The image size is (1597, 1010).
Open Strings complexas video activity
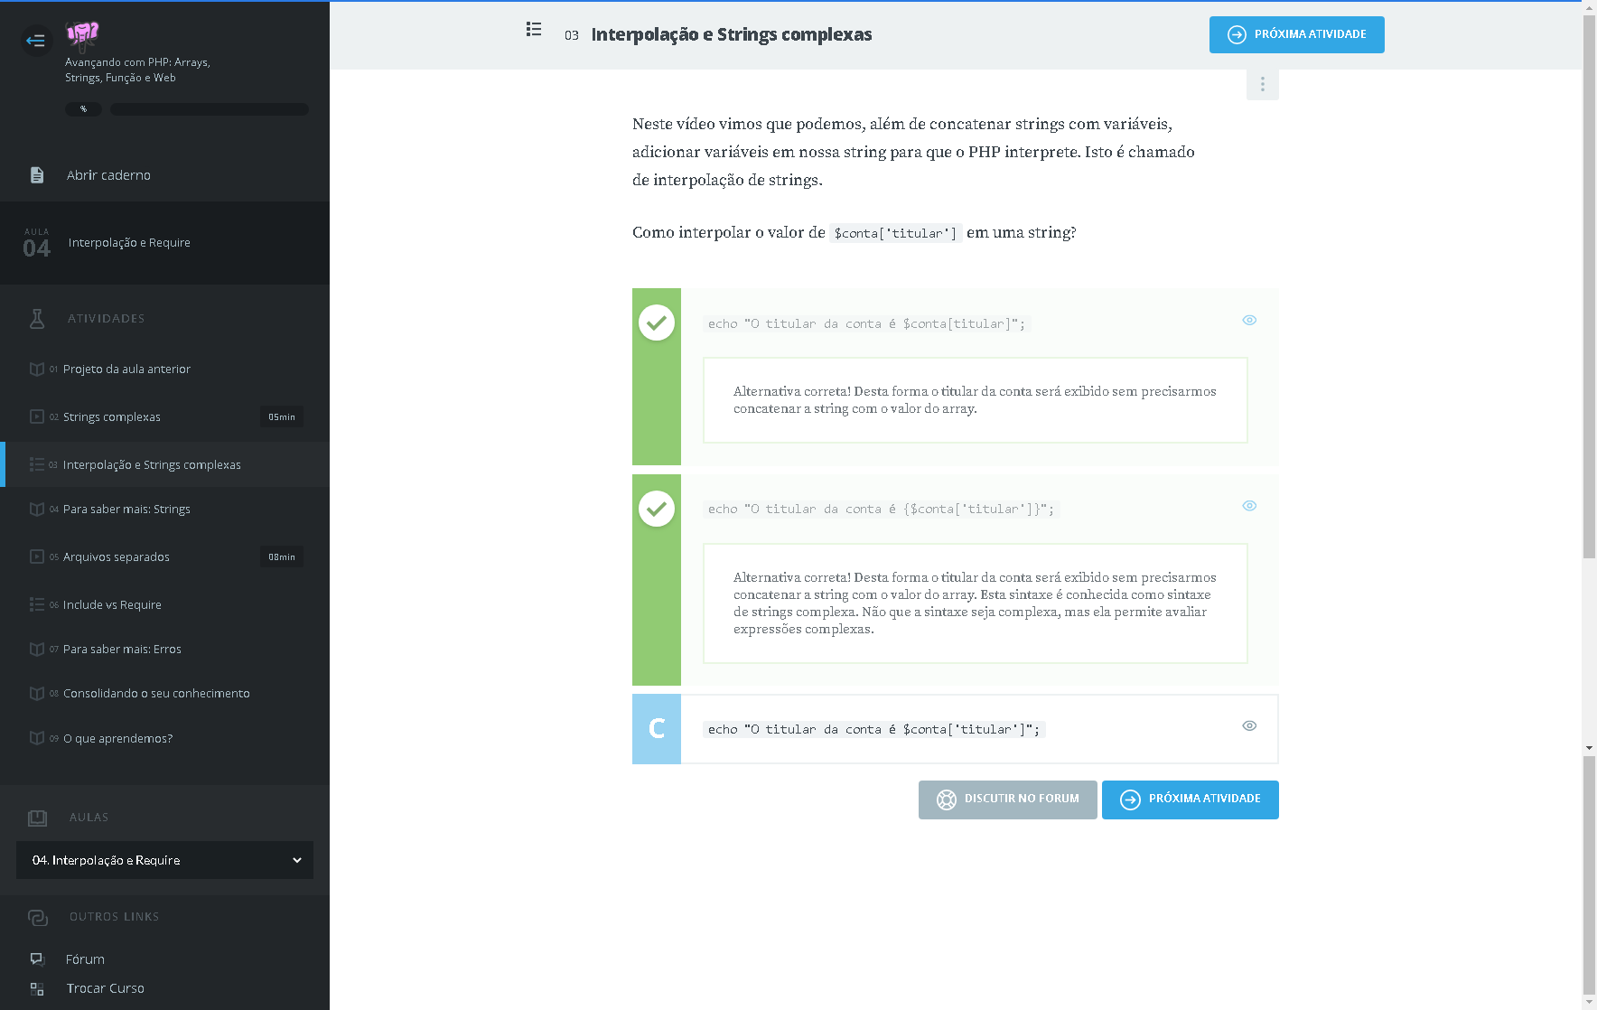pos(112,417)
